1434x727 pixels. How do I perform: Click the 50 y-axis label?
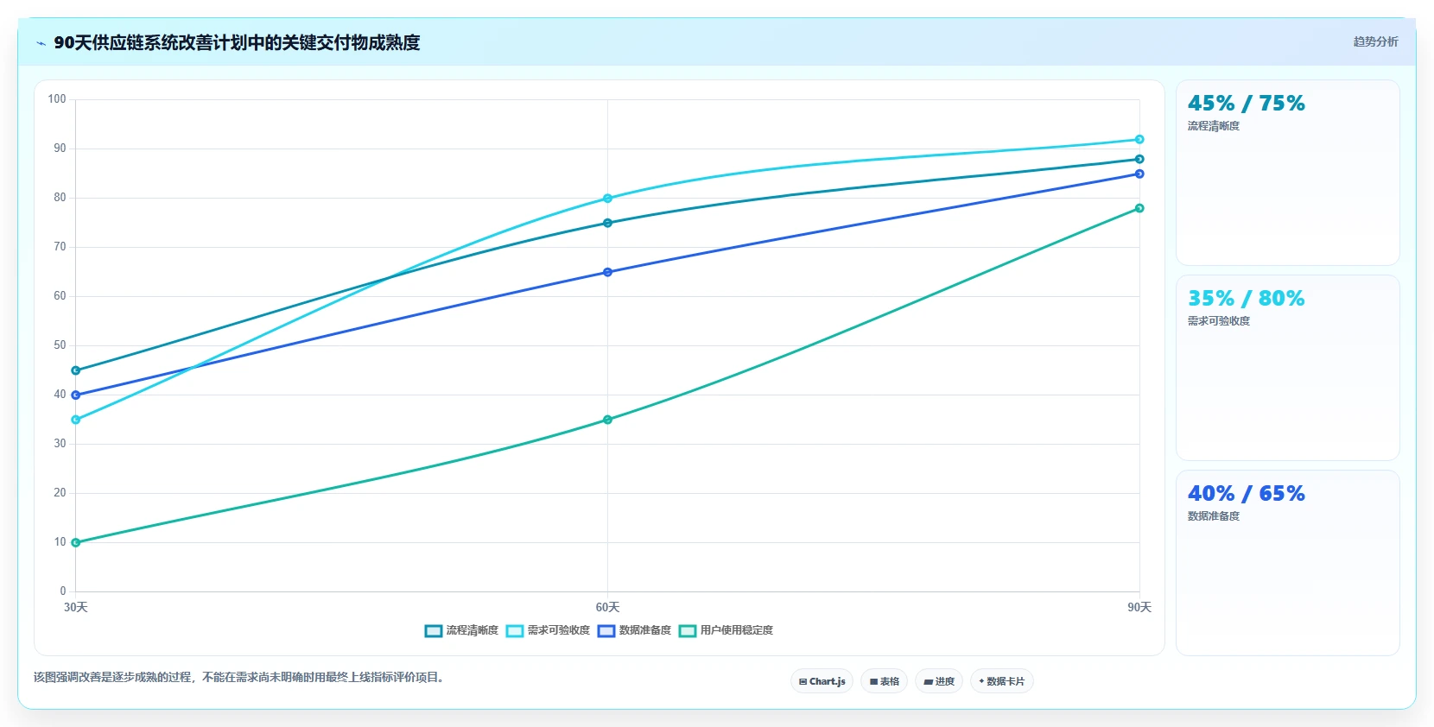click(x=60, y=345)
